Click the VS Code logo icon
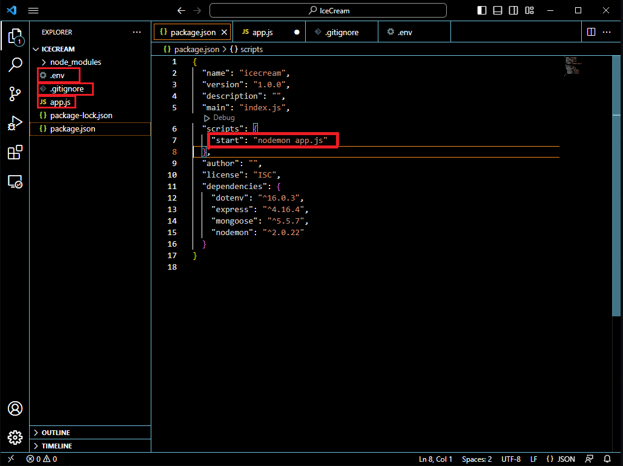 12,10
